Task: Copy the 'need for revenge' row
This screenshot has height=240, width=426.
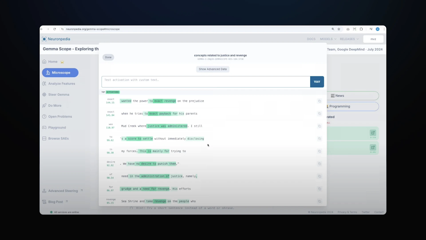Action: pos(319,189)
